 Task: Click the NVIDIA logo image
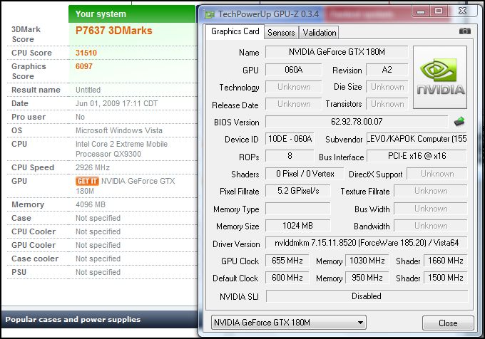pos(440,77)
